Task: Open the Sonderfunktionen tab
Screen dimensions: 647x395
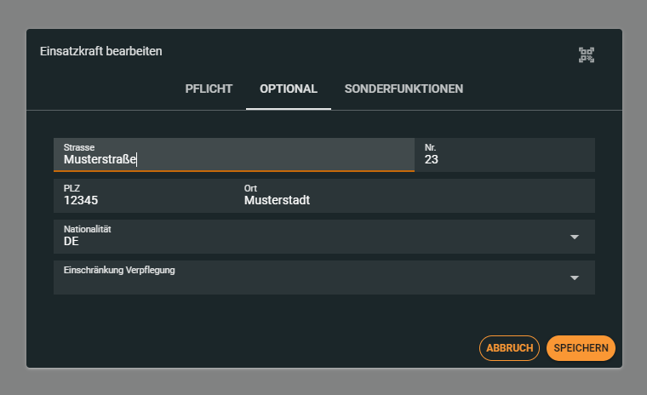Action: [x=404, y=89]
